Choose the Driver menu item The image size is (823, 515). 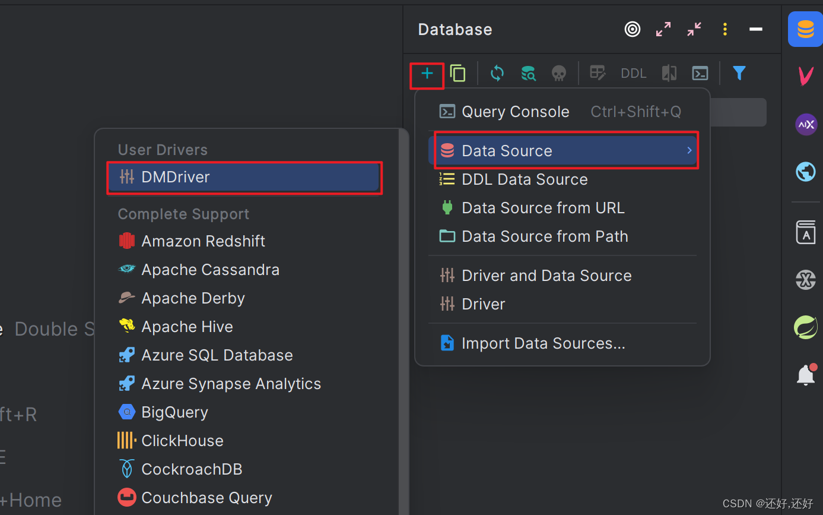click(x=562, y=304)
